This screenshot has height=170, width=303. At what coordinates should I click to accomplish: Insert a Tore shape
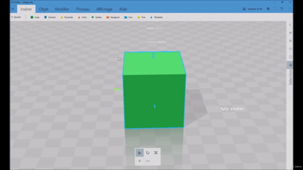[141, 17]
